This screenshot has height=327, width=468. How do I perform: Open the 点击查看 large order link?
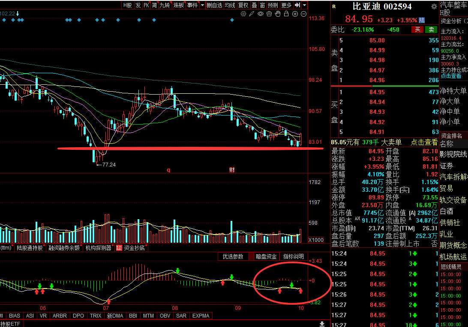[x=424, y=142]
